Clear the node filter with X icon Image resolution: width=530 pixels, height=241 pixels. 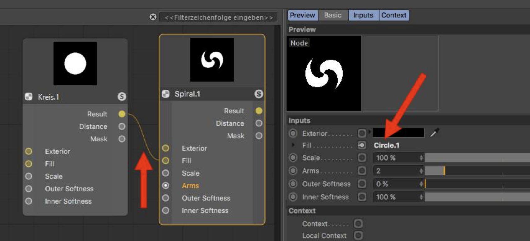[153, 17]
